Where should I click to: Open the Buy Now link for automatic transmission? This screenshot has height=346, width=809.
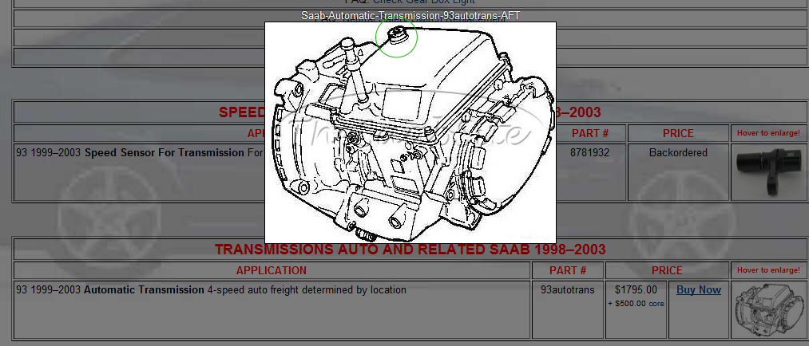[699, 290]
